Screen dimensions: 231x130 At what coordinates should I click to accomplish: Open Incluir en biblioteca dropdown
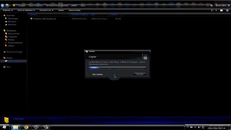(26, 10)
